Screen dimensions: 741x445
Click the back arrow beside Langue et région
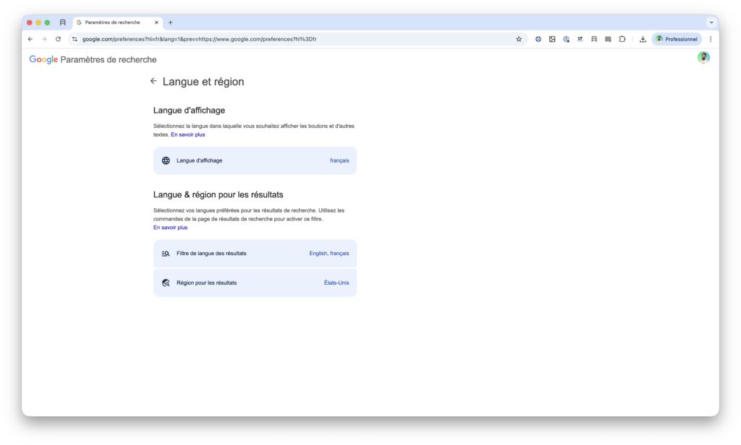tap(153, 81)
